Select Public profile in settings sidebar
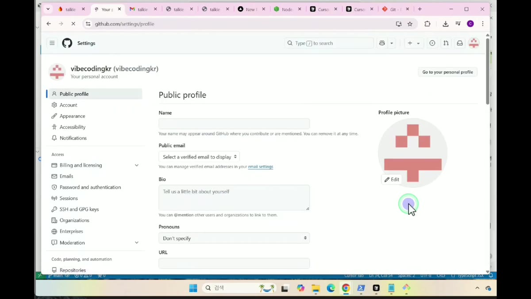 (x=95, y=94)
